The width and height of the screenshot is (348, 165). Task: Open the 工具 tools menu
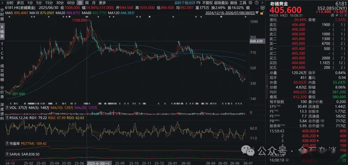pos(243,3)
